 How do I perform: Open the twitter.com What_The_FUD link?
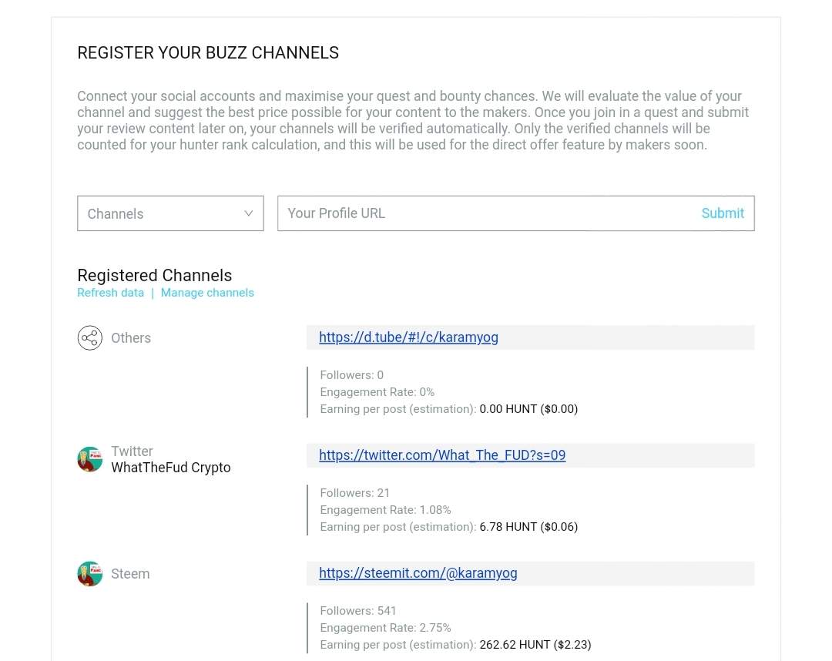[x=442, y=455]
